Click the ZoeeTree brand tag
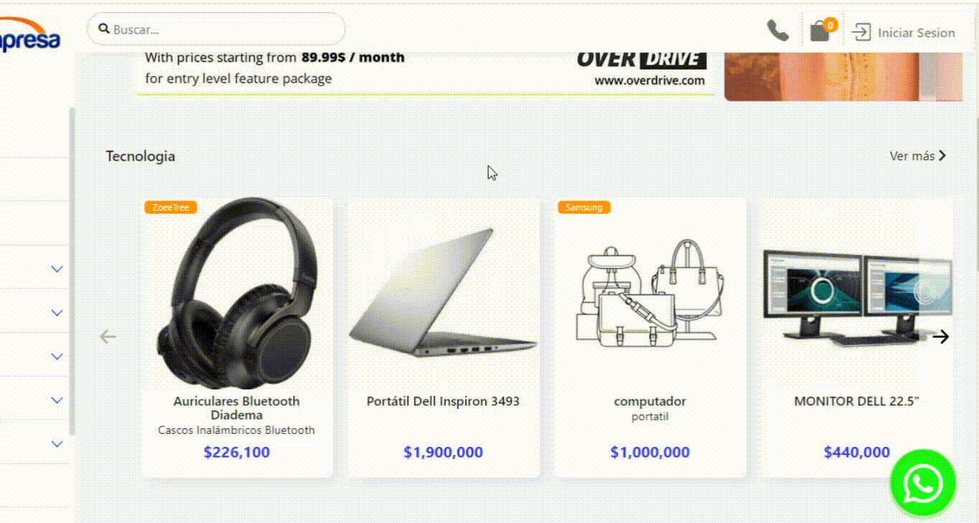This screenshot has width=979, height=523. (171, 208)
